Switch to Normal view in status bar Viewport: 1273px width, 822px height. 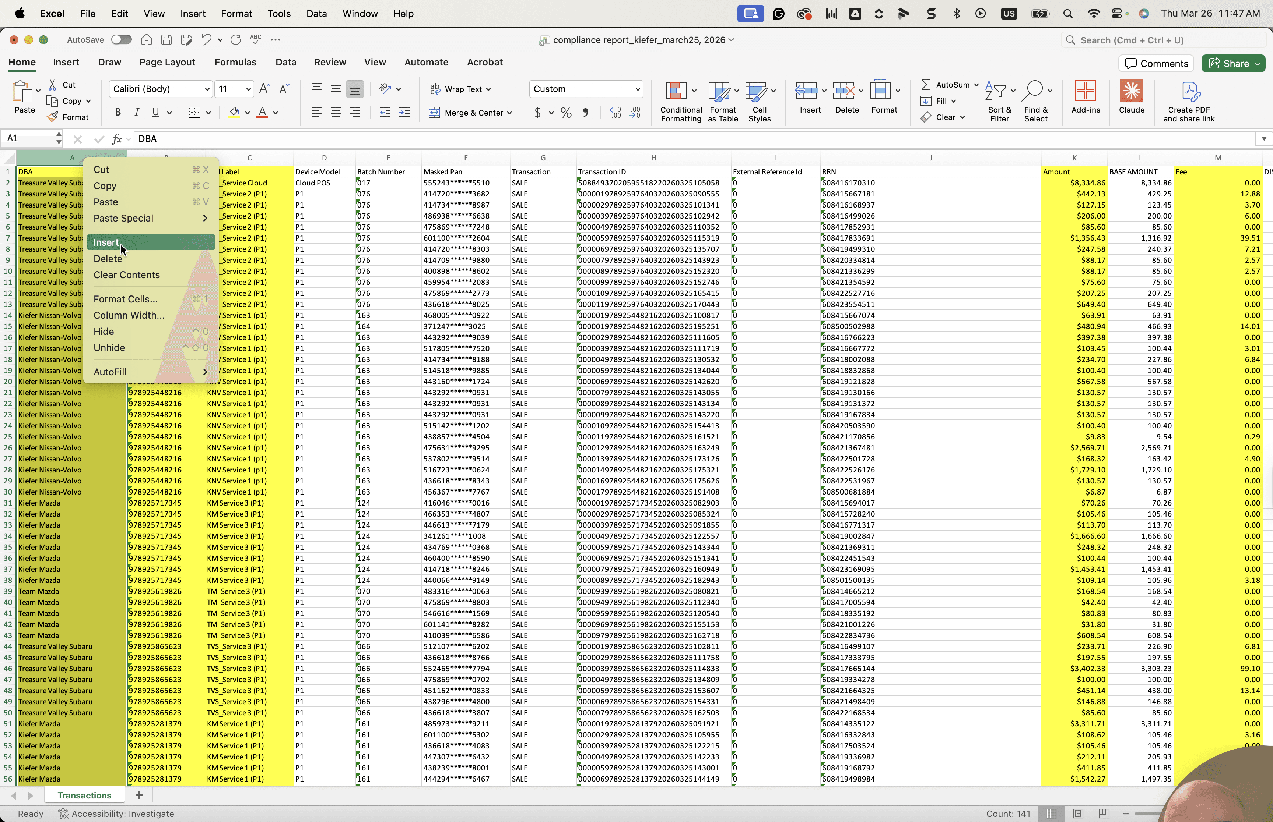coord(1051,814)
